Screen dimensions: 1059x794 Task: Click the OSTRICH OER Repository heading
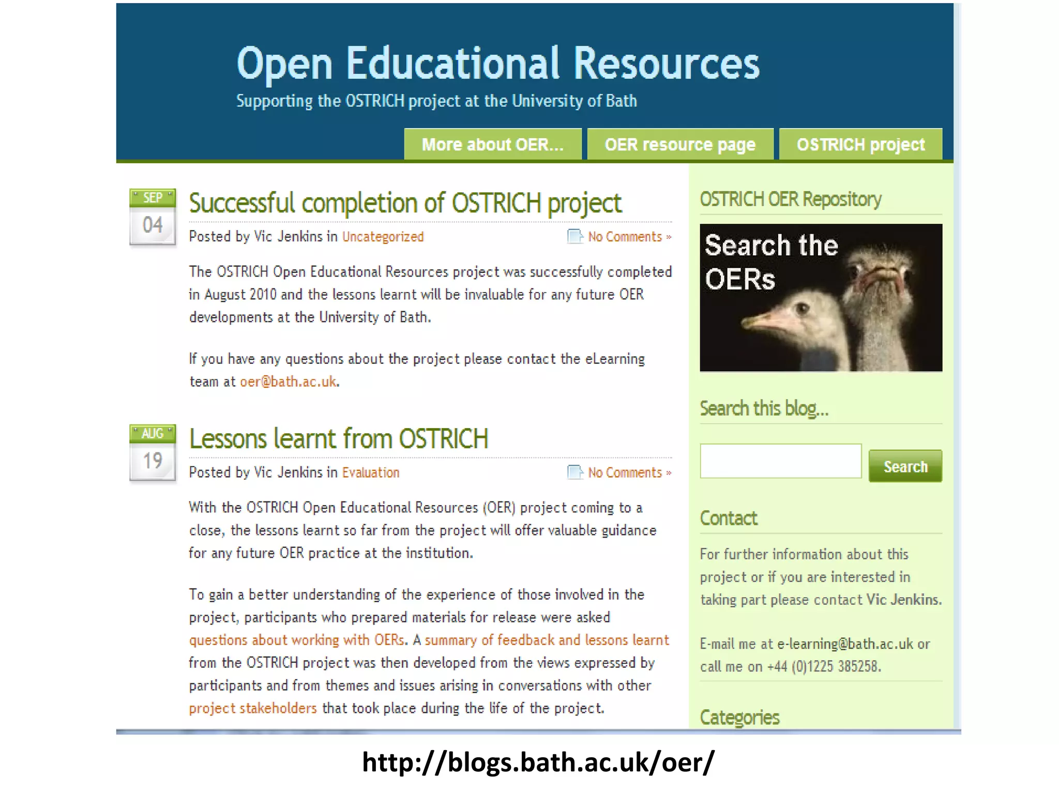coord(791,199)
